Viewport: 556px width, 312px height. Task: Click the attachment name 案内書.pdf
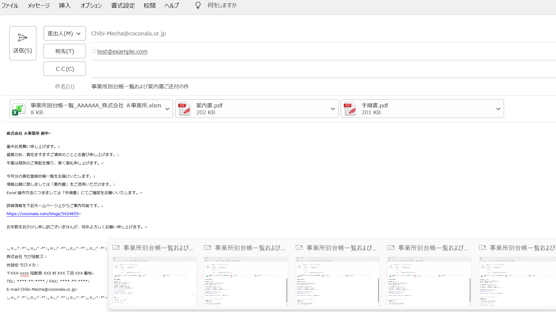click(209, 105)
